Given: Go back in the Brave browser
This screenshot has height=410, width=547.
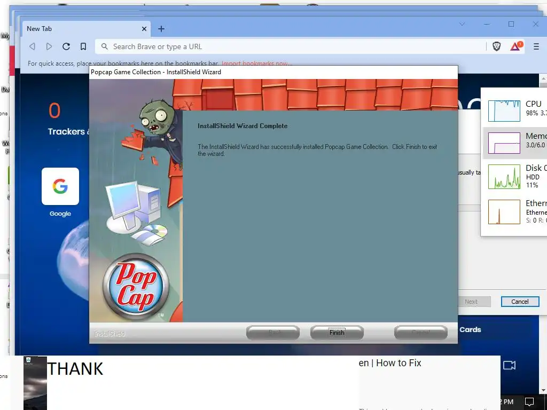Looking at the screenshot, I should pyautogui.click(x=32, y=46).
